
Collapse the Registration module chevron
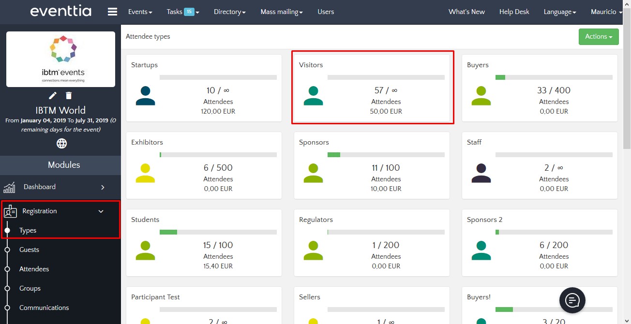click(x=101, y=211)
